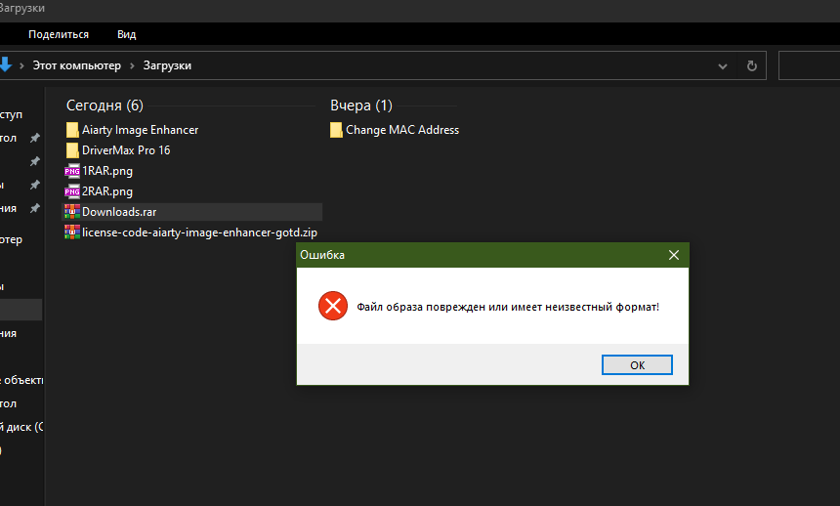Select the Change MAC Address folder
Screen dimensions: 840x506
[402, 130]
